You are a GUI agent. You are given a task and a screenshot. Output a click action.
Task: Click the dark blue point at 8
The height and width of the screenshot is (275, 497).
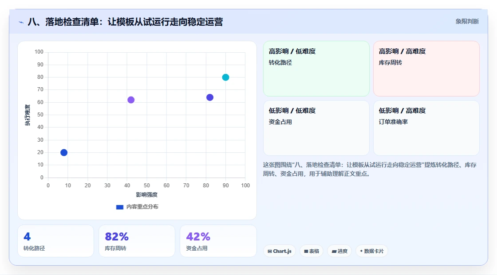[64, 152]
